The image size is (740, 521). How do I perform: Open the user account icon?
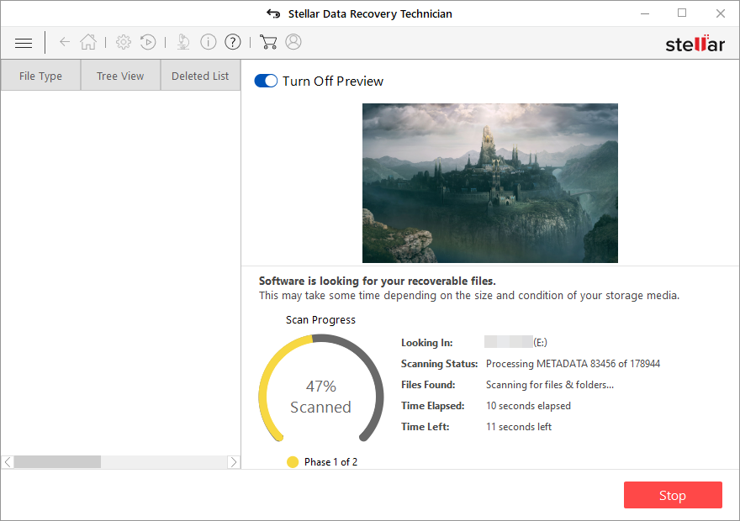[293, 42]
